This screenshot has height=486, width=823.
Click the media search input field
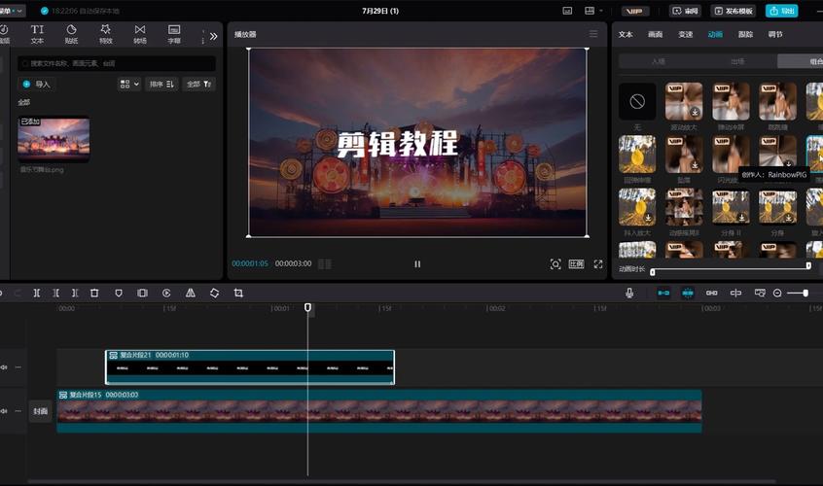tap(117, 63)
